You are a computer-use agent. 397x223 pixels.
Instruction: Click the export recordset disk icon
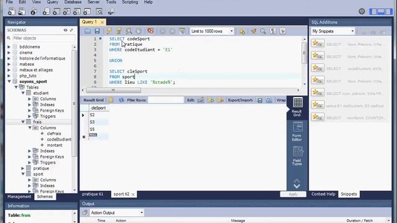click(260, 100)
